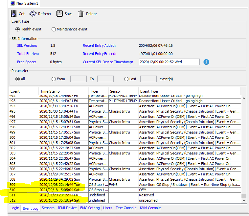Select event row 500
249x216 pixels.
tap(125, 137)
